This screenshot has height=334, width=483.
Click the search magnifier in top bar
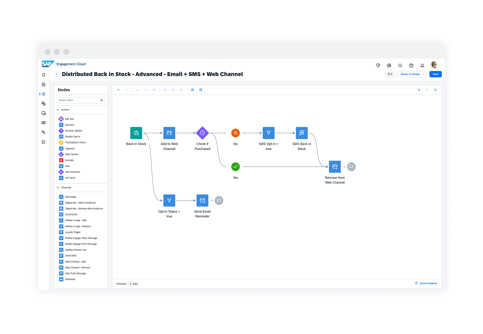pos(400,65)
